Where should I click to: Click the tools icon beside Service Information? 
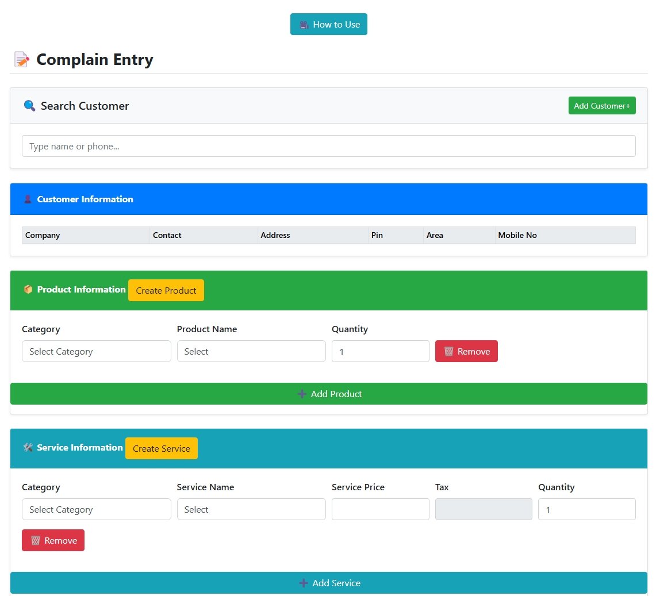pyautogui.click(x=28, y=448)
